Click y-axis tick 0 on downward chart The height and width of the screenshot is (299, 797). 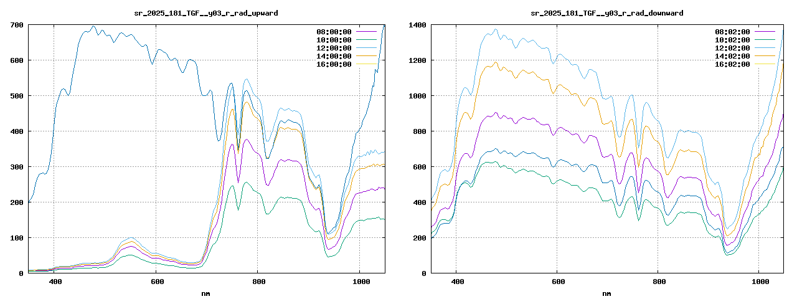pyautogui.click(x=424, y=273)
